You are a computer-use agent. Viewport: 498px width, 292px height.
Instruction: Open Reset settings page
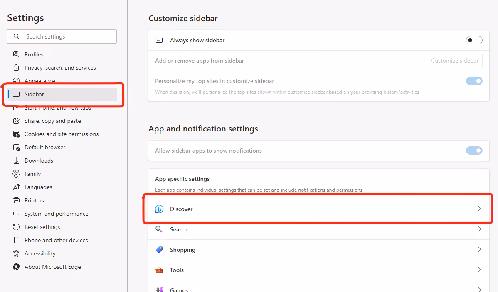pos(62,227)
